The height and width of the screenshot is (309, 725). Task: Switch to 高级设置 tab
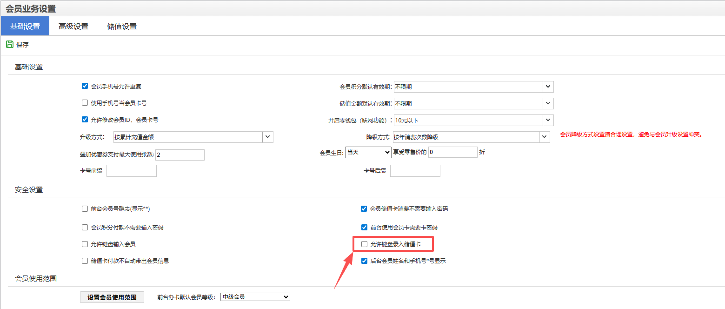point(73,27)
